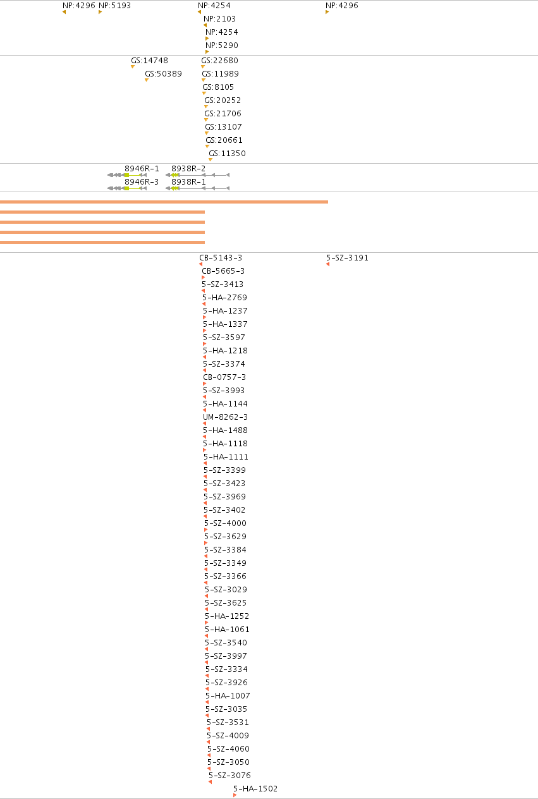Image resolution: width=538 pixels, height=799 pixels.
Task: Select the GS:50389 feature label
Action: pos(163,73)
